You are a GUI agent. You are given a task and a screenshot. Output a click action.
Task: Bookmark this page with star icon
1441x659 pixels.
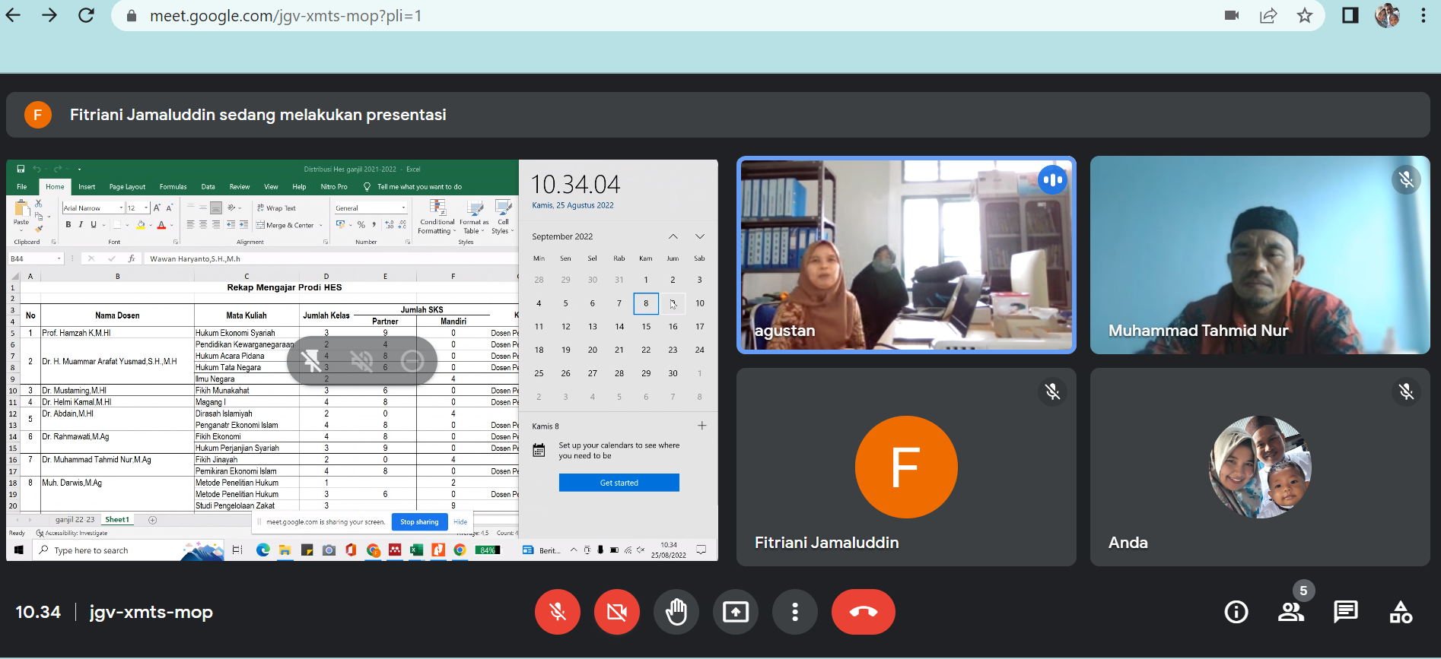tap(1305, 16)
